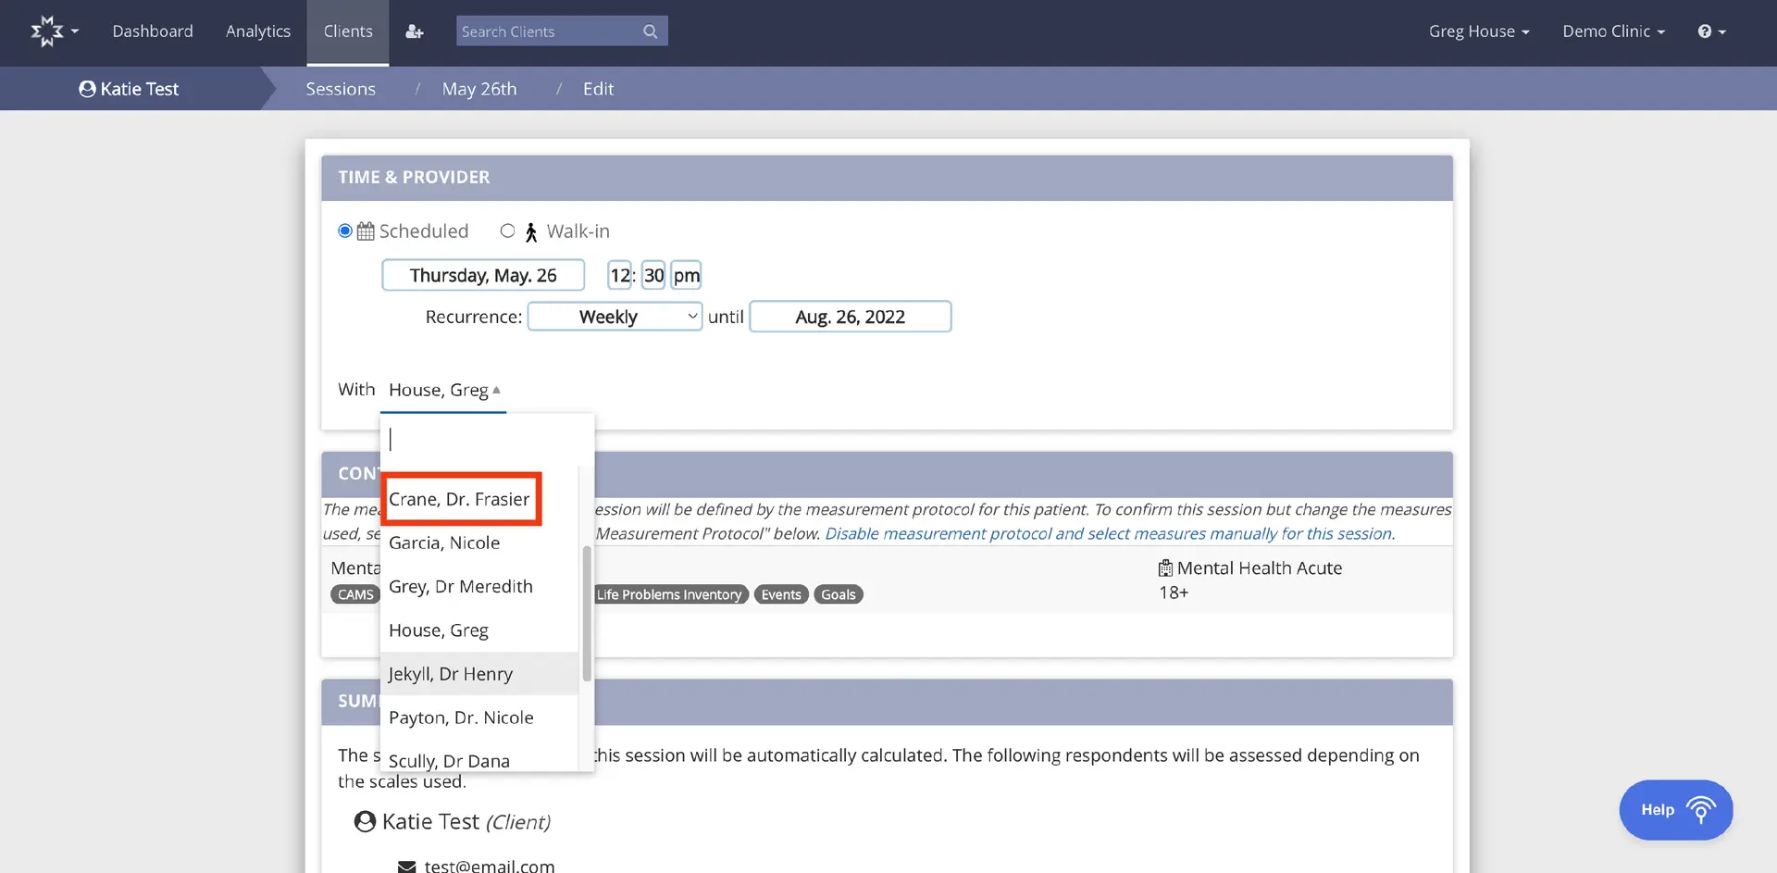Expand the Demo Clinic menu
Image resolution: width=1777 pixels, height=873 pixels.
coord(1613,31)
